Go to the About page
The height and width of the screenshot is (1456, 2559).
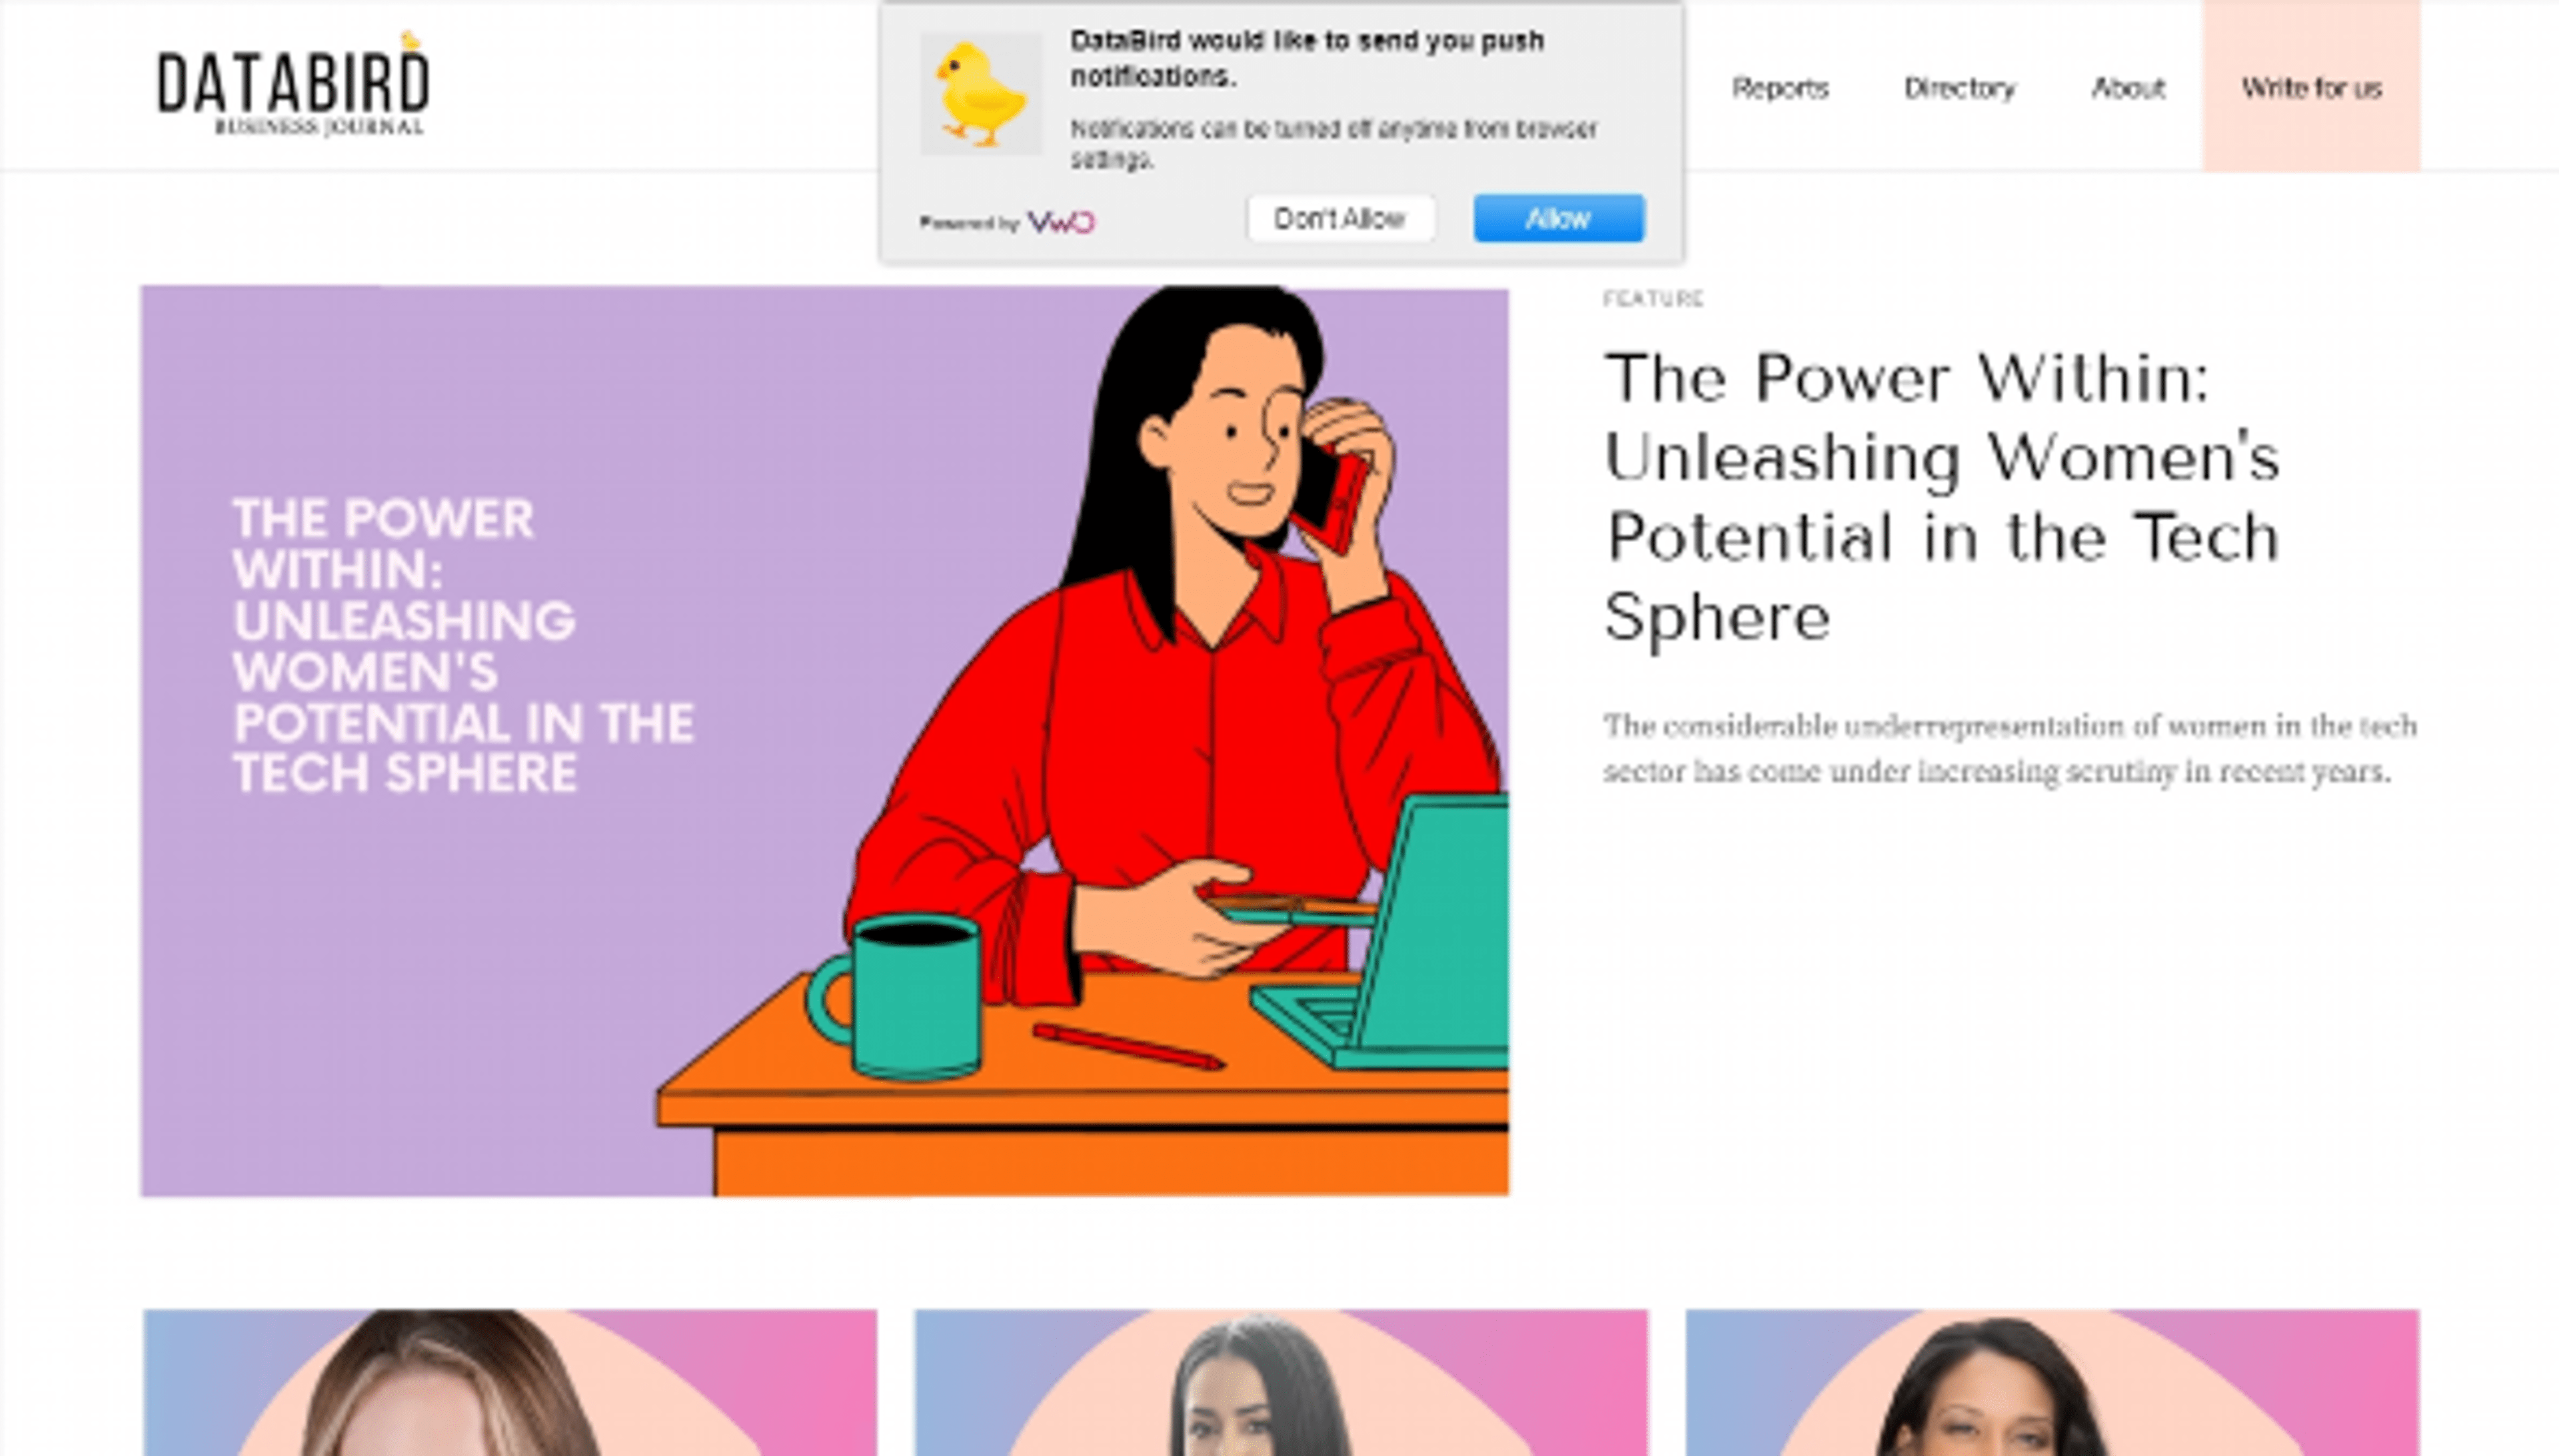(2128, 88)
